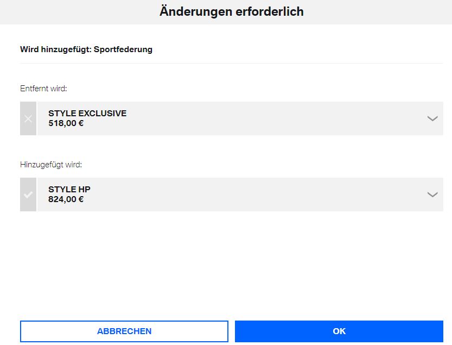Image resolution: width=452 pixels, height=345 pixels.
Task: Select the STYLE EXCLUSIVE package name
Action: point(87,114)
